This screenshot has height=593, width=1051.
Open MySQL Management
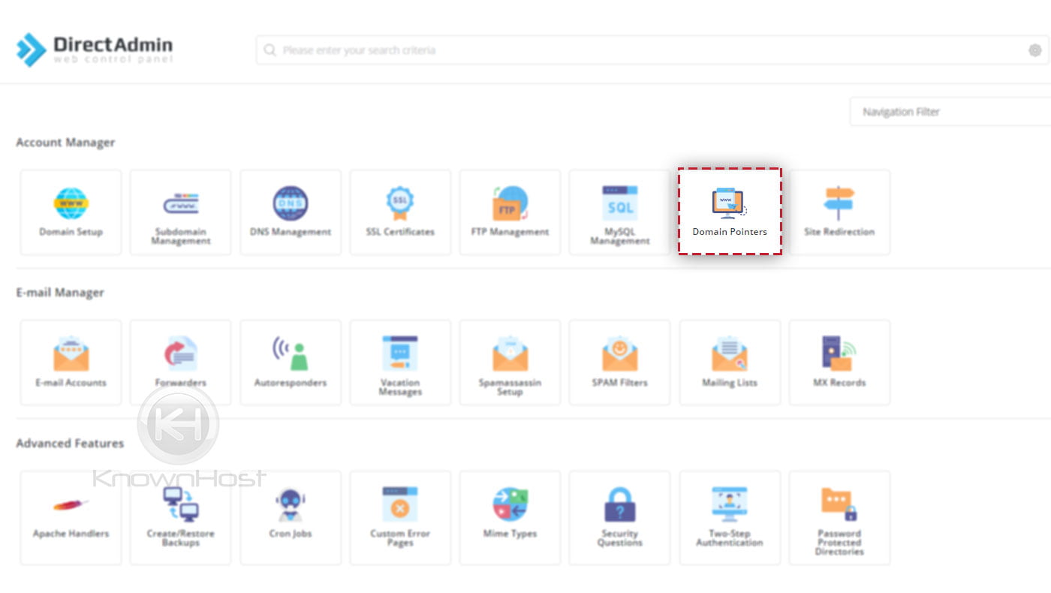(619, 212)
